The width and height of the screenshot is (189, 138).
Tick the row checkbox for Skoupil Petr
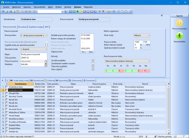tap(7, 93)
